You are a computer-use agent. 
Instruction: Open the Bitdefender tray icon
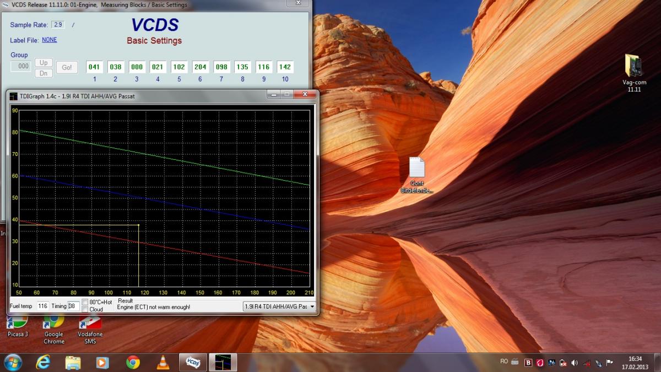528,363
